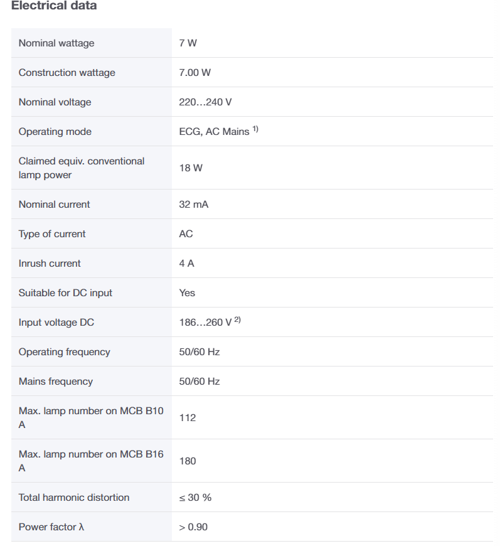Select the 32 mA nominal current value
This screenshot has width=500, height=546.
tap(194, 205)
